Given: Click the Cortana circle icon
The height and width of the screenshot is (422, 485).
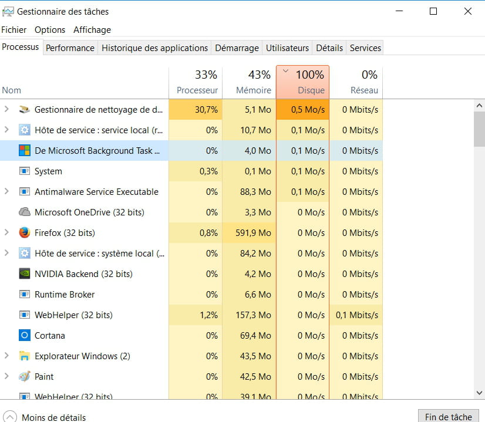Looking at the screenshot, I should pyautogui.click(x=25, y=336).
